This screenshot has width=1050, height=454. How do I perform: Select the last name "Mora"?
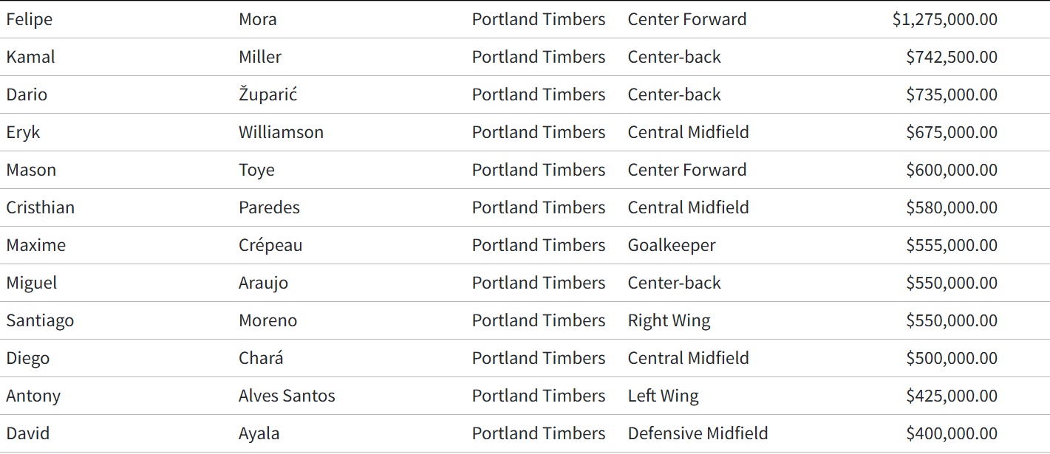pos(258,19)
